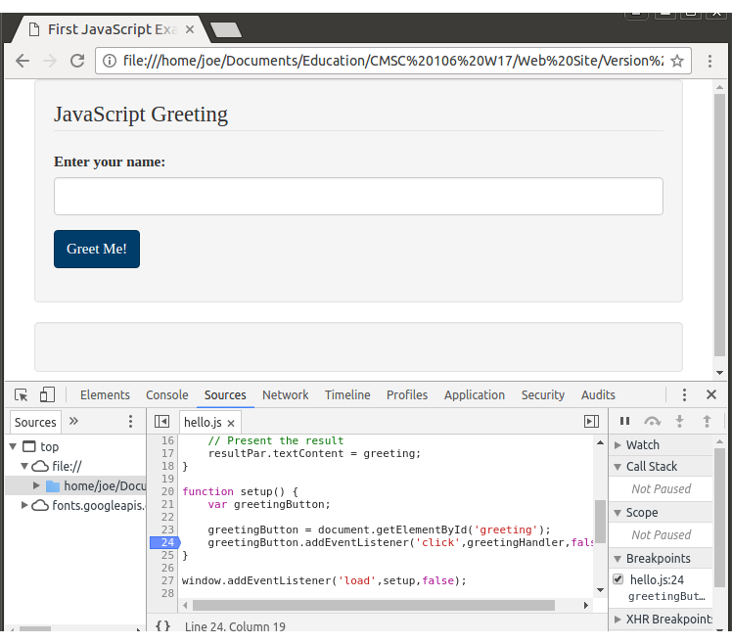The height and width of the screenshot is (644, 732).
Task: Add breakpoint at line number 23
Action: coord(167,529)
